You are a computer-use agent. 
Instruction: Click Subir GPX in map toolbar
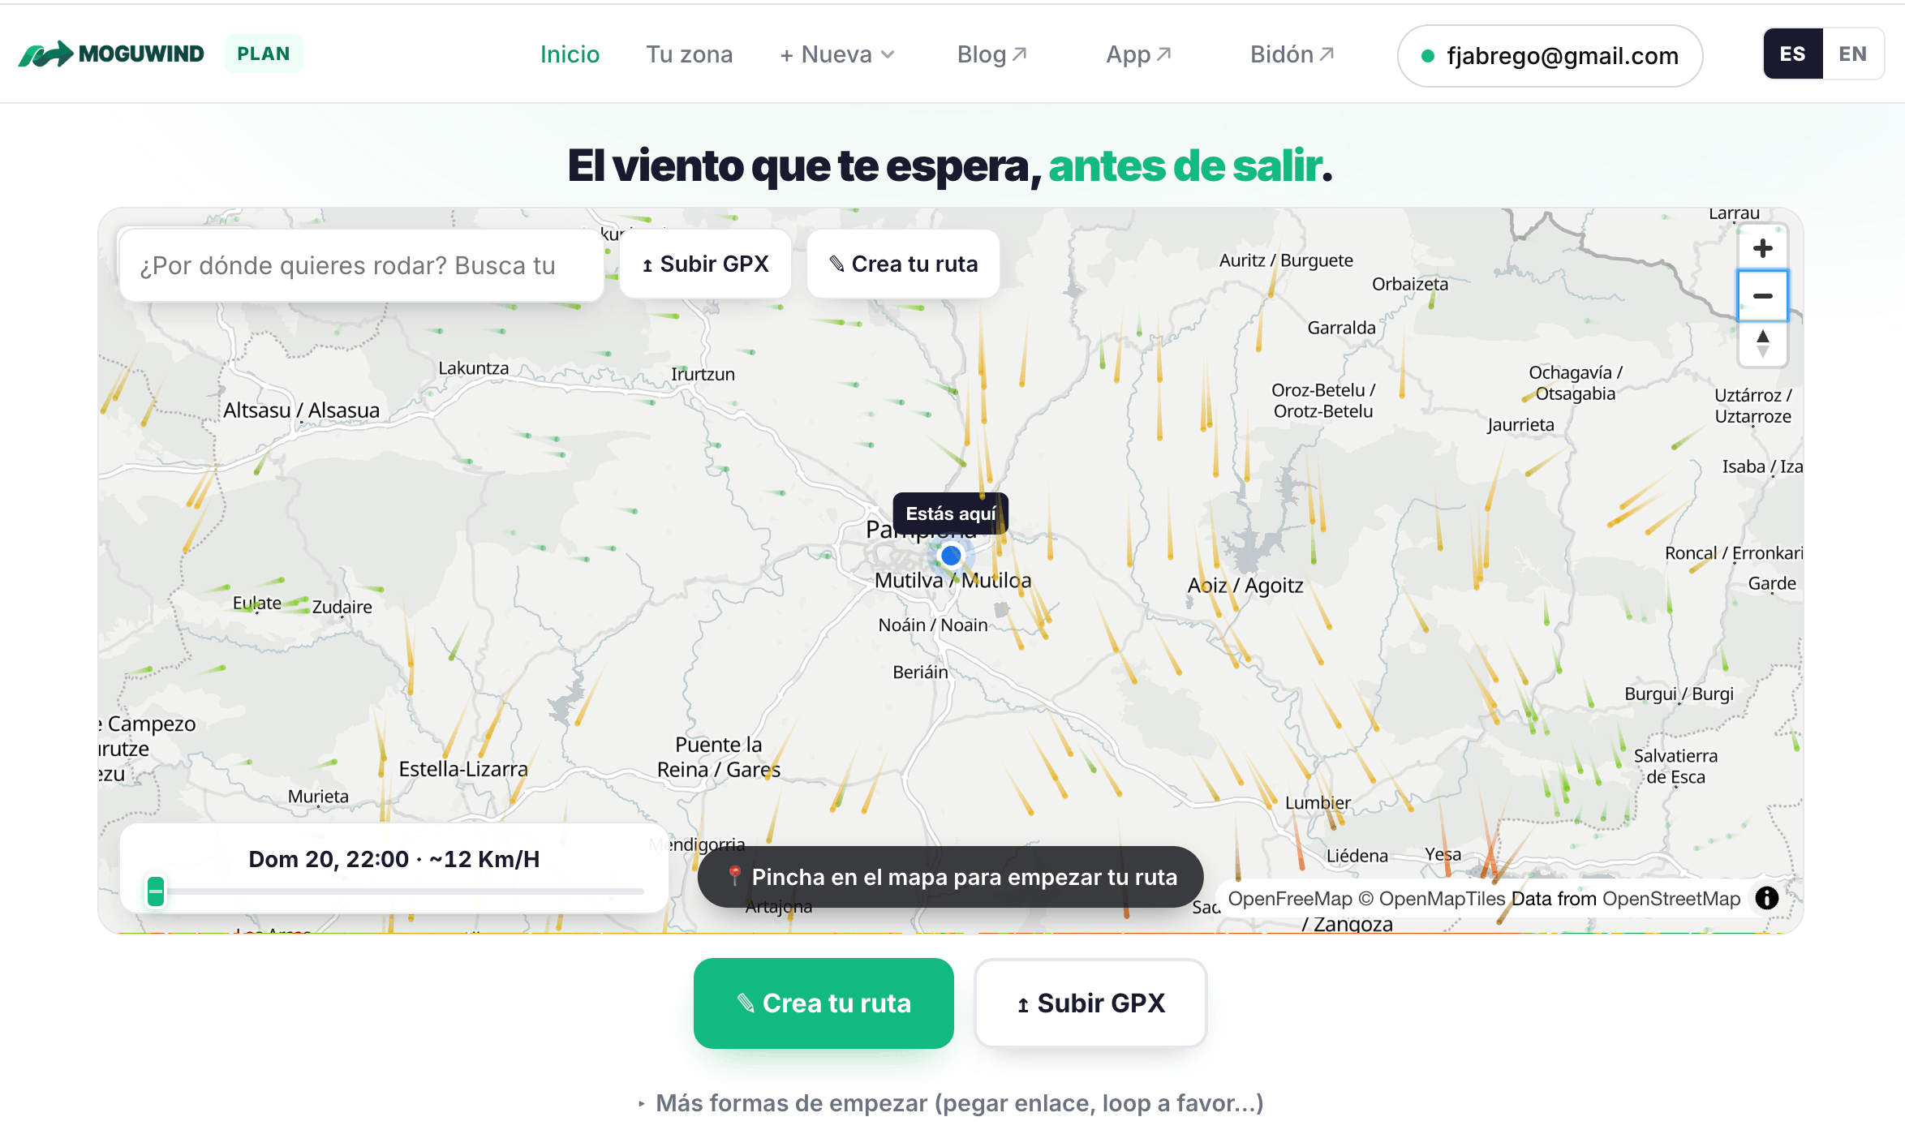tap(705, 264)
